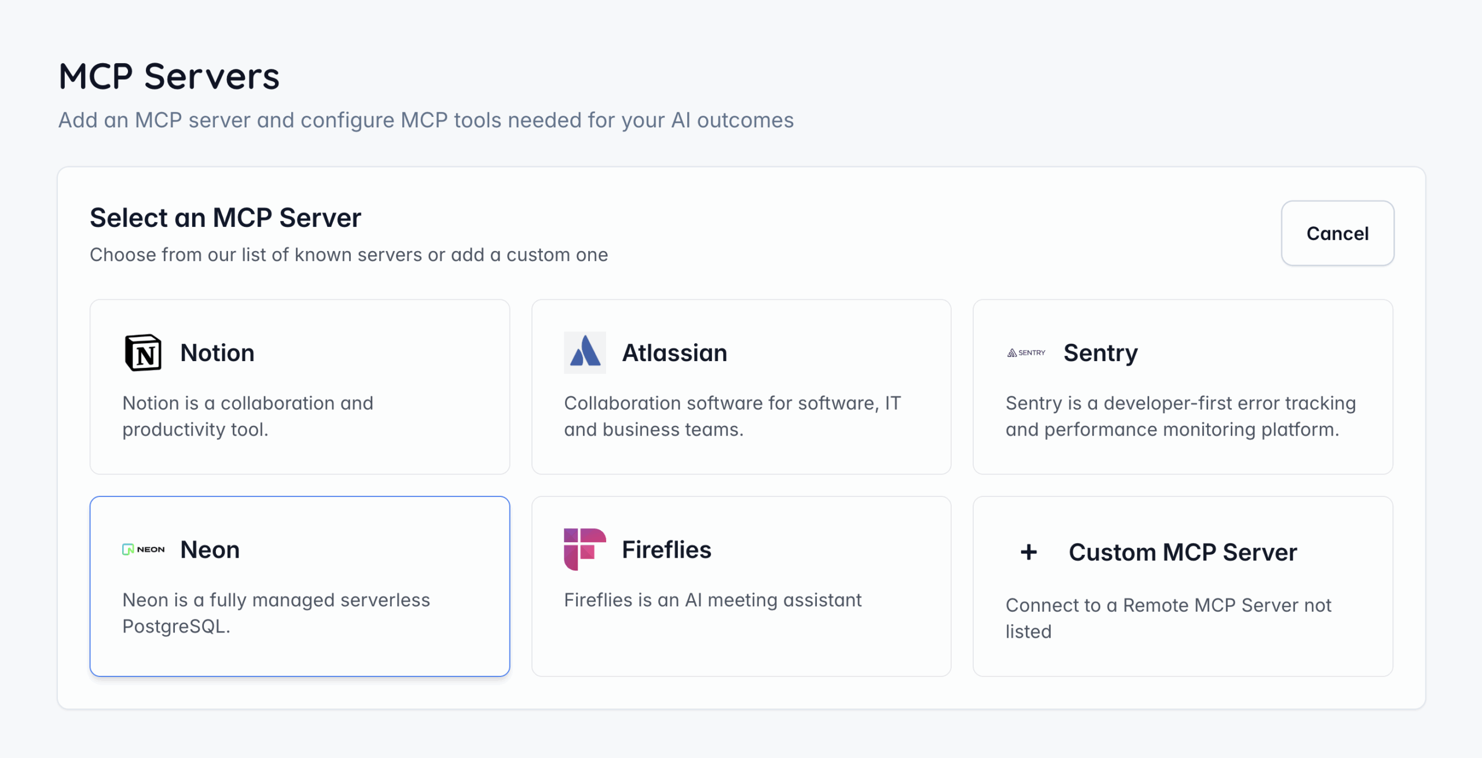Screen dimensions: 1482x758
Task: Select the Atlassian server card
Action: [x=742, y=386]
